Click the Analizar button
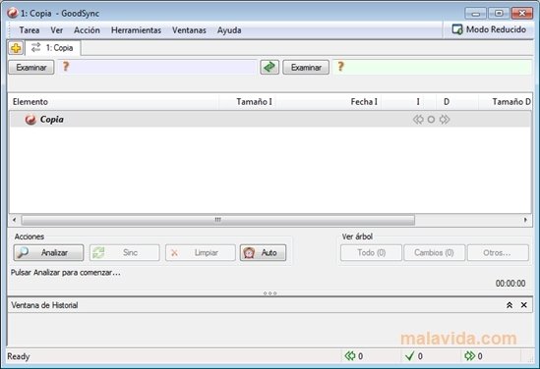The width and height of the screenshot is (540, 369). 48,252
